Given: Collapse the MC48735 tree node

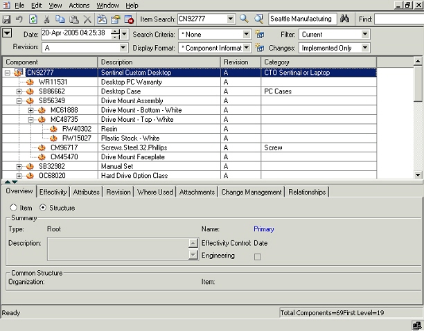Looking at the screenshot, I should [30, 119].
